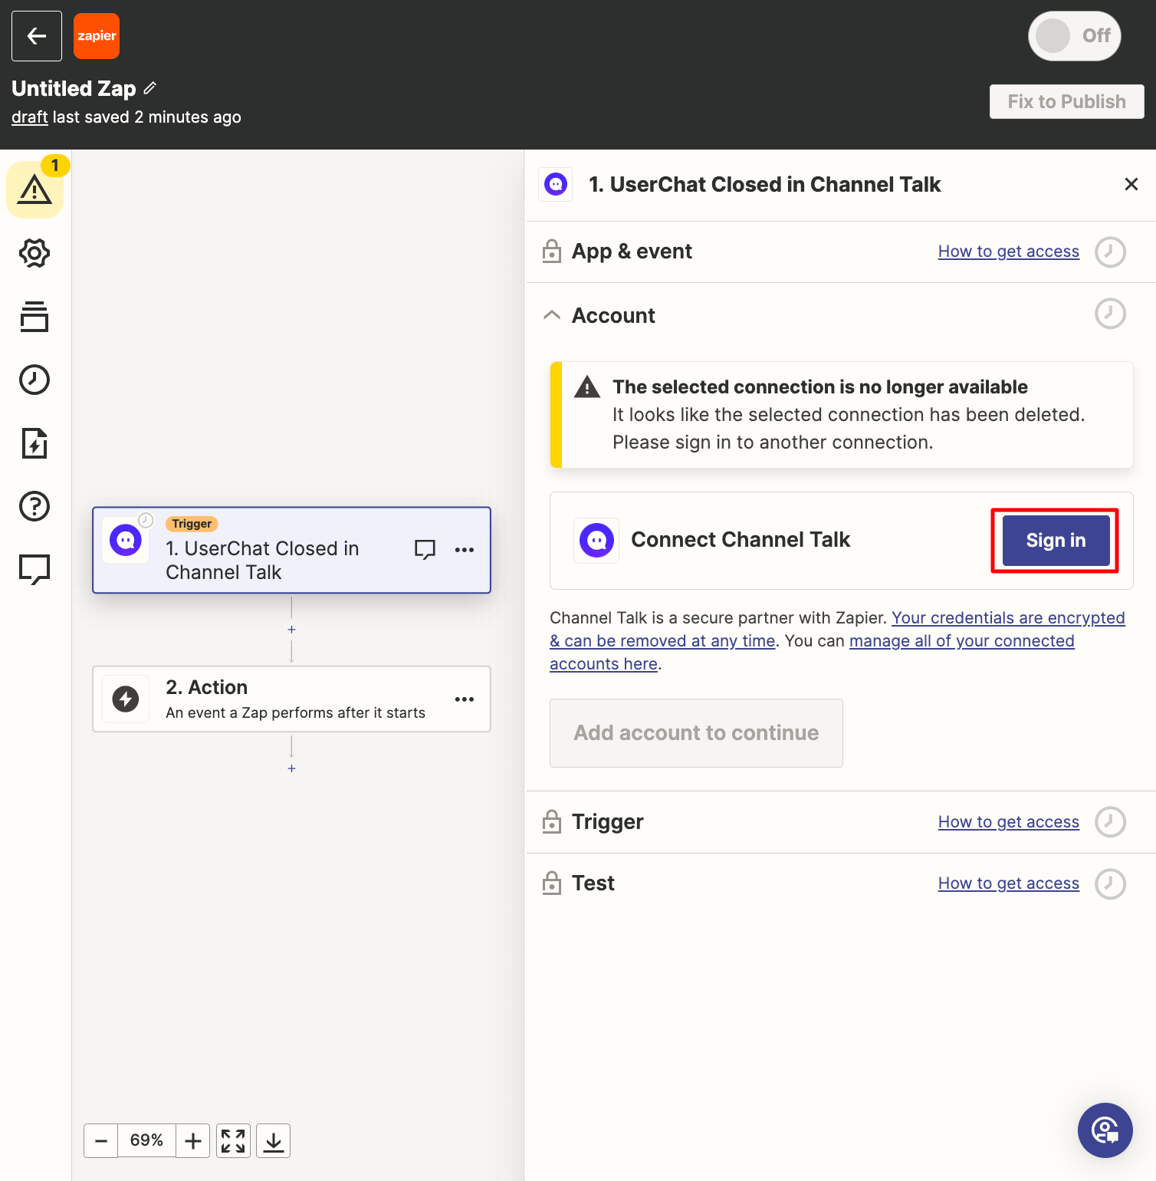Open How to get access for Test
This screenshot has width=1156, height=1181.
point(1009,883)
